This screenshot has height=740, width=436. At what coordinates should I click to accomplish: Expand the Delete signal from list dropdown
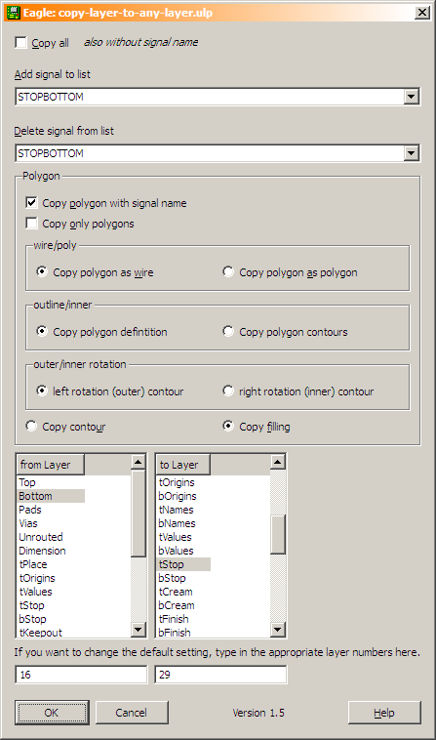pyautogui.click(x=411, y=153)
